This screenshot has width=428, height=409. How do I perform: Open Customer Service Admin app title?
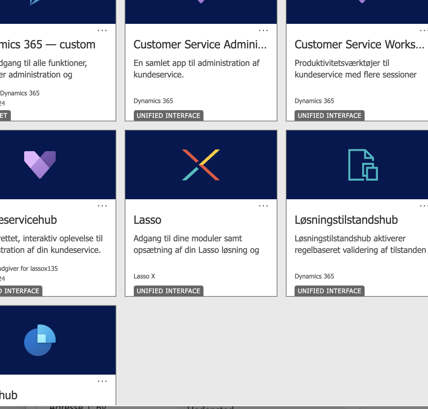(200, 45)
